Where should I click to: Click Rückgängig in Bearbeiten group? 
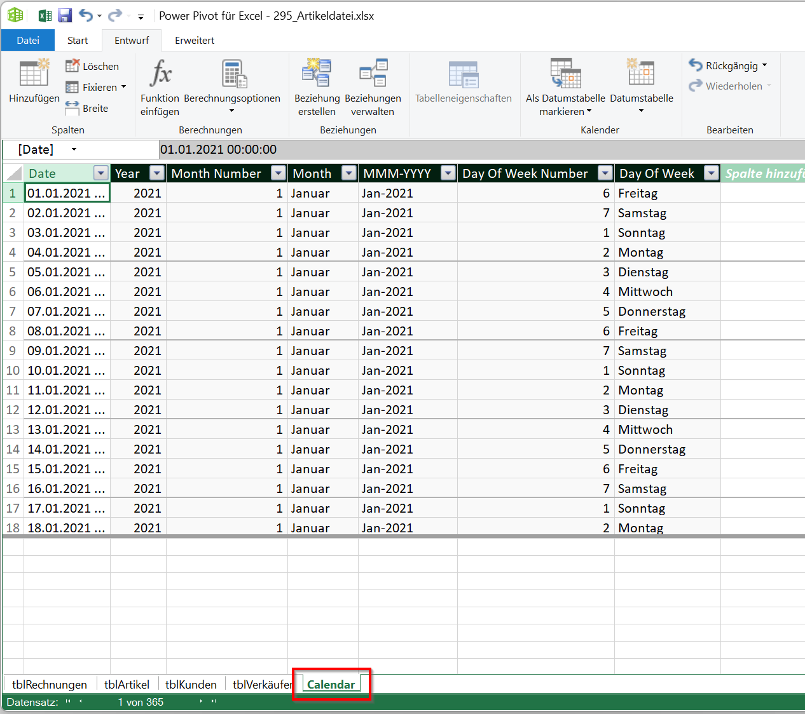[724, 65]
